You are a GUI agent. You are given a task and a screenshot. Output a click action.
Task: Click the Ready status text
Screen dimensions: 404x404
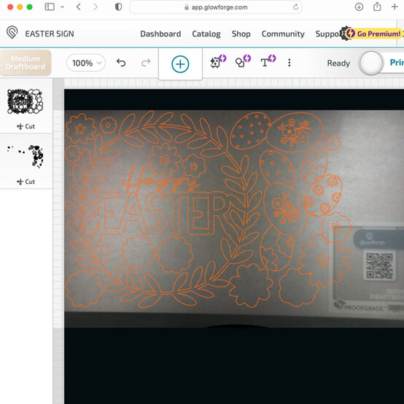338,63
